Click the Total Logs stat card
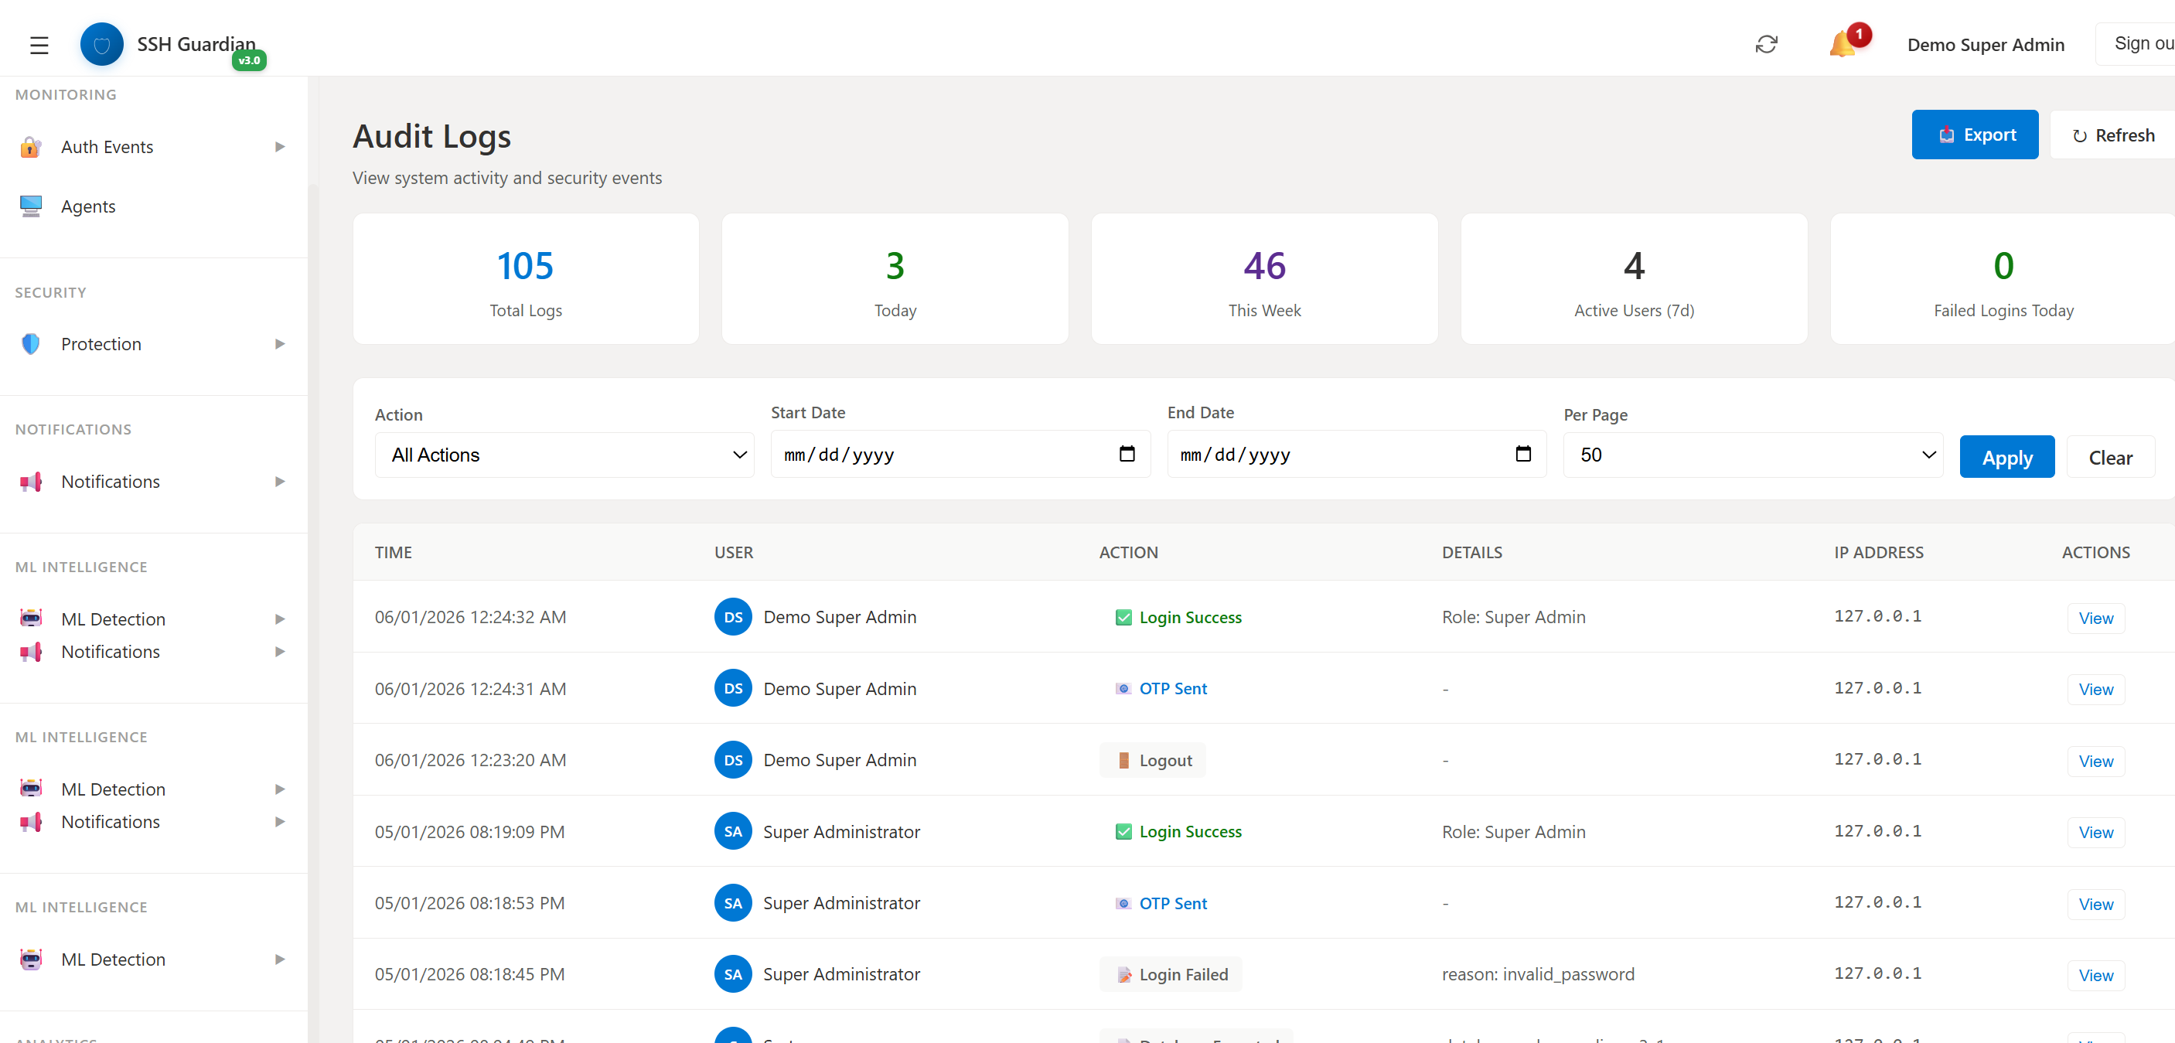 525,280
